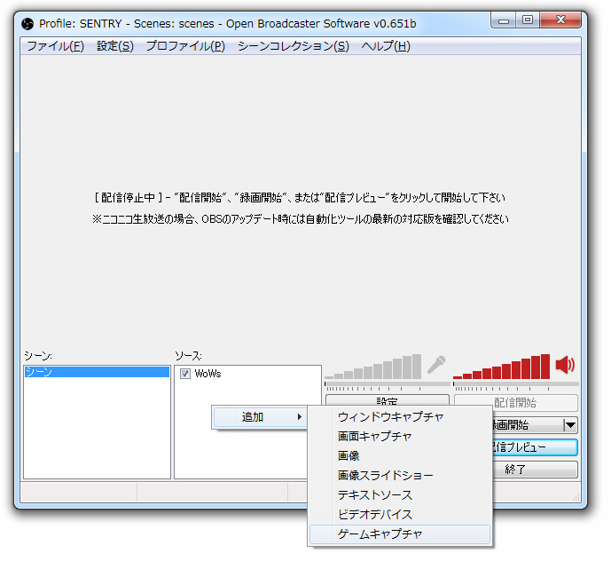The image size is (611, 561).
Task: Select the WoWs source name
Action: point(208,374)
